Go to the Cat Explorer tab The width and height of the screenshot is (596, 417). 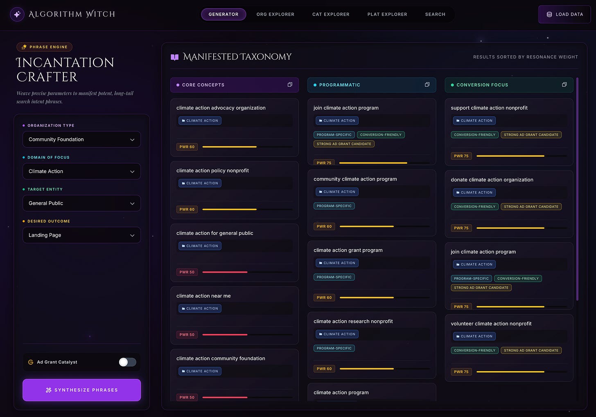(x=331, y=14)
